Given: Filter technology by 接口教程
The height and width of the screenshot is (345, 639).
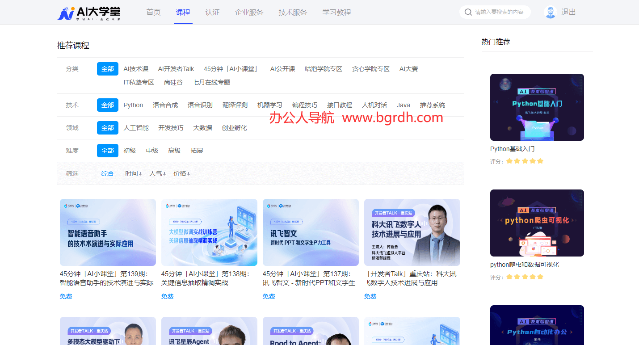Looking at the screenshot, I should (x=340, y=105).
